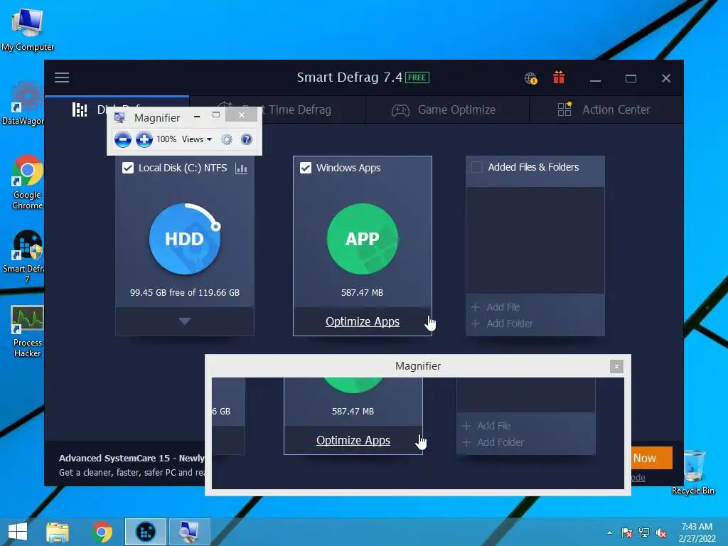
Task: Select the Google Chrome desktop shortcut
Action: 28,183
